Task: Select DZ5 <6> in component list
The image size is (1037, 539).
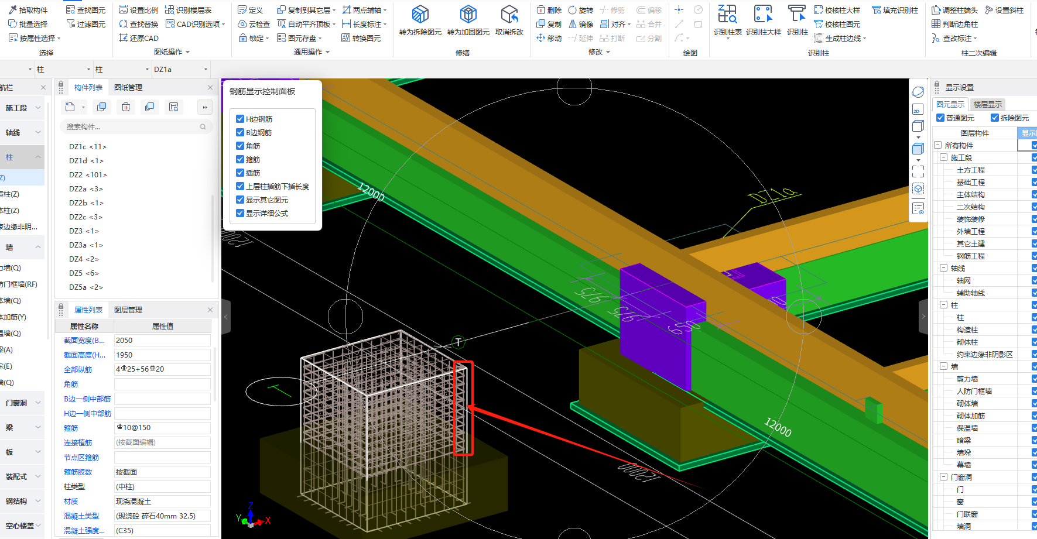Action: [84, 273]
